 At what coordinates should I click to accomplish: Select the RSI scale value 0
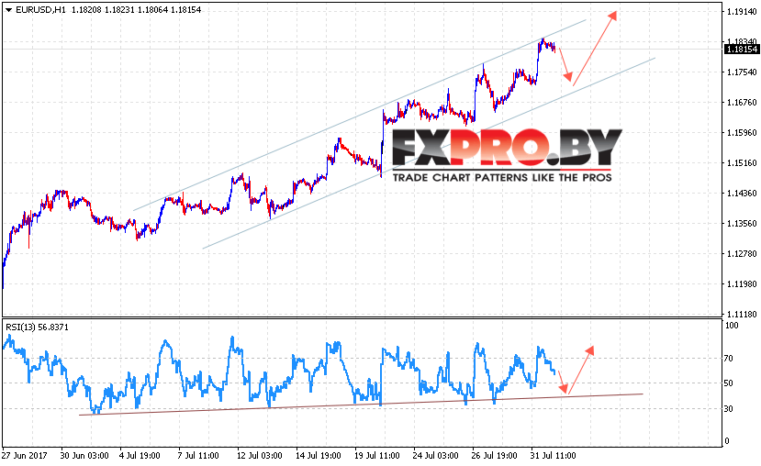726,441
